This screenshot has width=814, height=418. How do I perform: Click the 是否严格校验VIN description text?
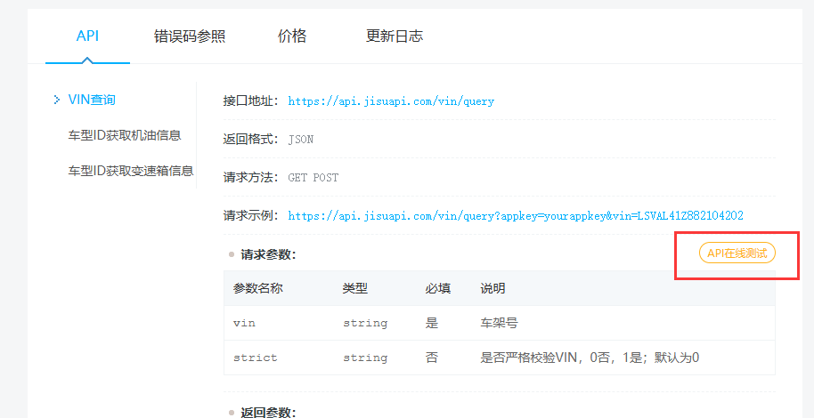point(590,358)
